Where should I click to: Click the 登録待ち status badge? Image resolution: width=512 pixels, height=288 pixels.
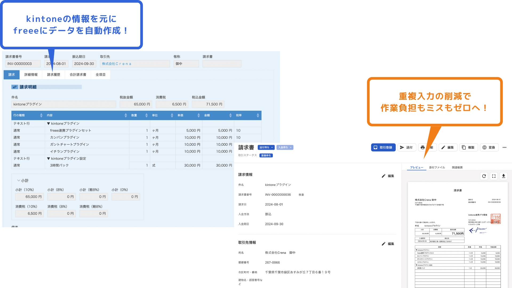[266, 155]
